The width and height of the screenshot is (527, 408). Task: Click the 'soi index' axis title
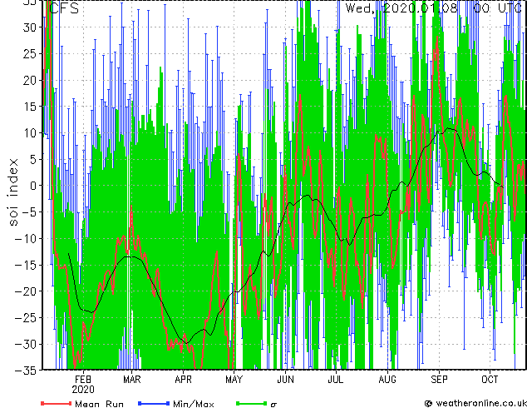pyautogui.click(x=13, y=192)
